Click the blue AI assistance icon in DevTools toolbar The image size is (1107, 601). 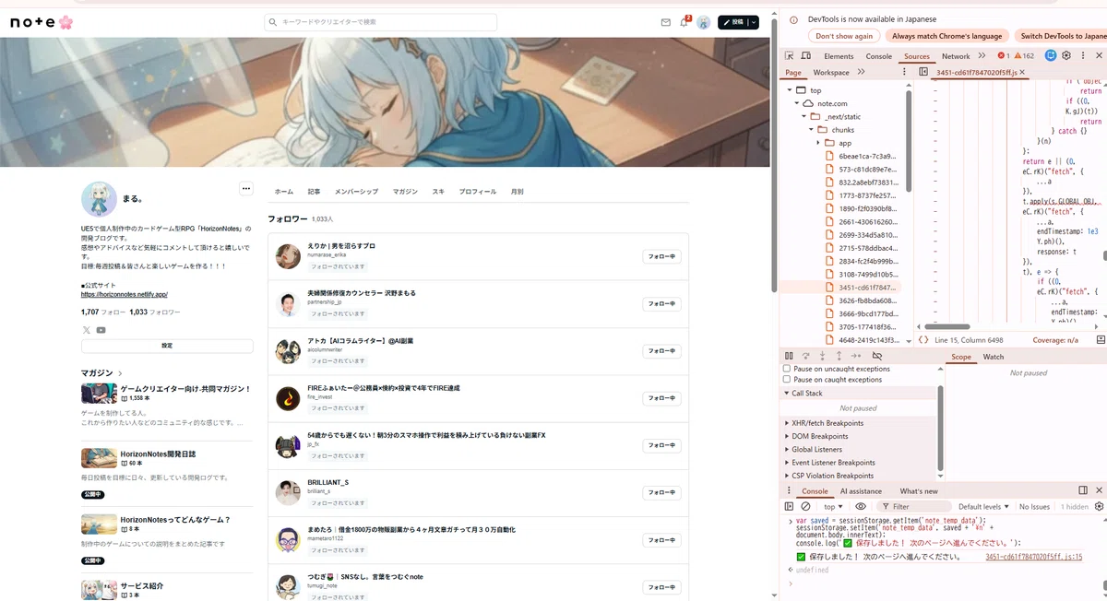coord(1051,55)
